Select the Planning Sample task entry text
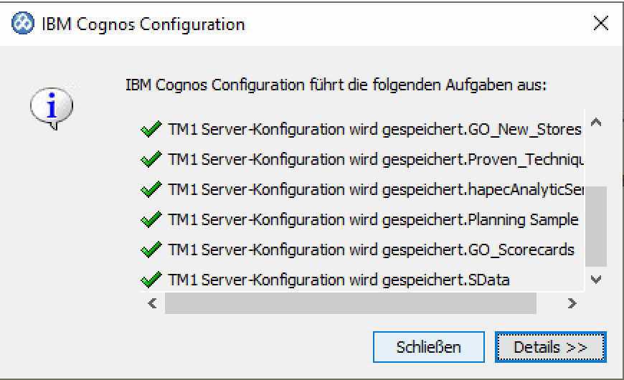The height and width of the screenshot is (380, 624). pos(373,220)
